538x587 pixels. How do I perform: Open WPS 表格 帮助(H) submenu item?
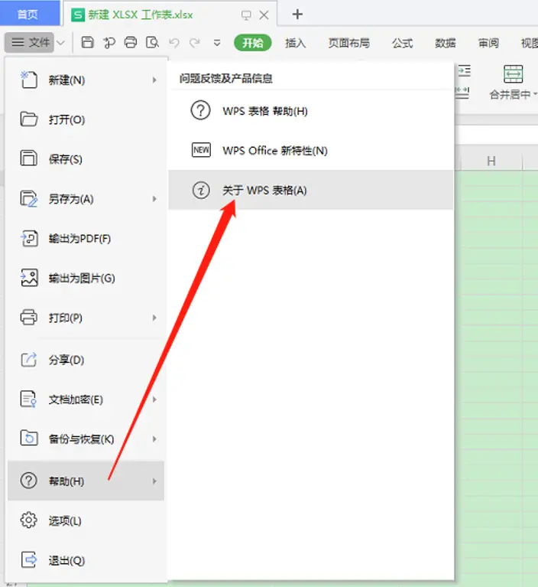coord(311,111)
